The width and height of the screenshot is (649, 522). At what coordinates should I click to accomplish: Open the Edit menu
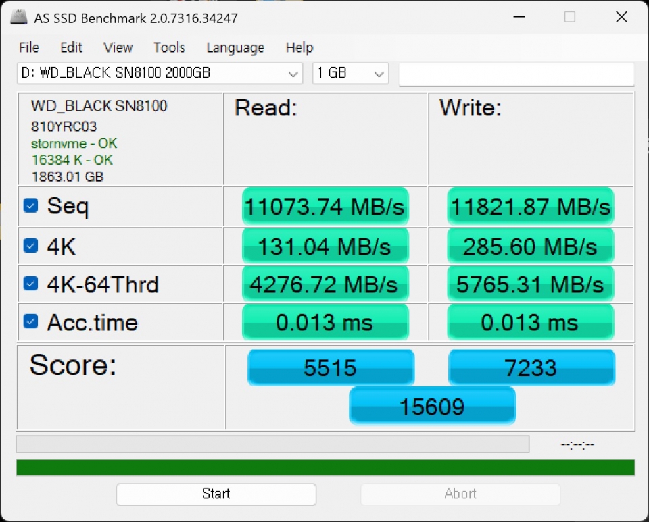coord(71,47)
